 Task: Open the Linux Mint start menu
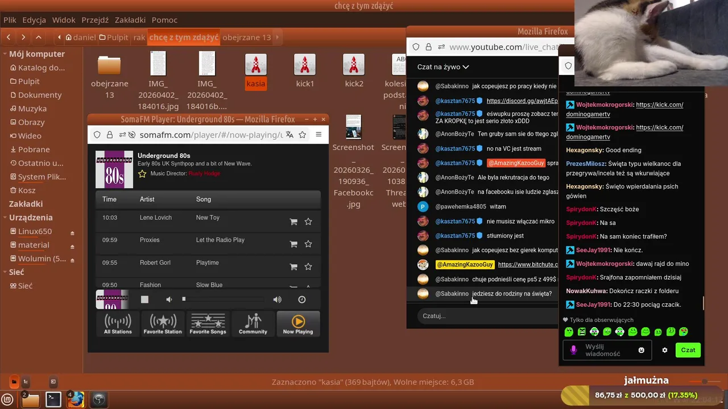tap(8, 399)
